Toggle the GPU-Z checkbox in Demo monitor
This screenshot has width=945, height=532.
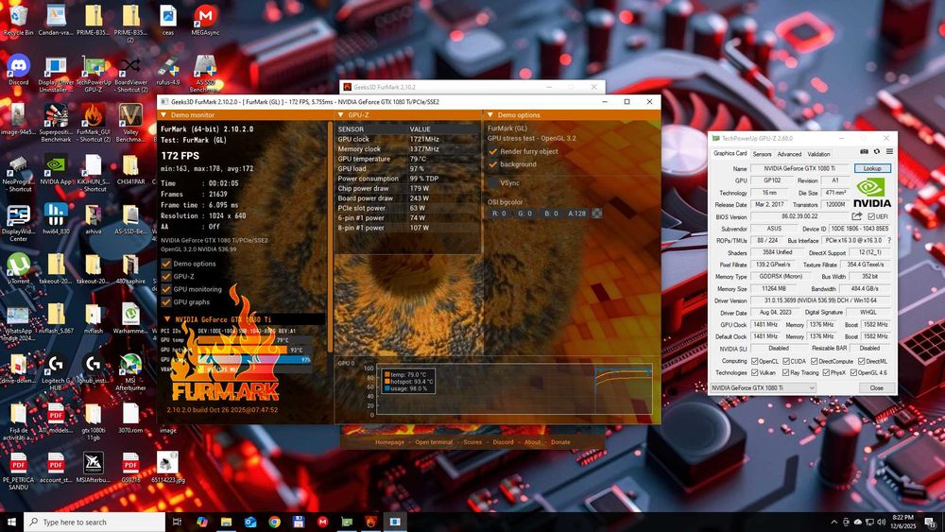tap(166, 276)
